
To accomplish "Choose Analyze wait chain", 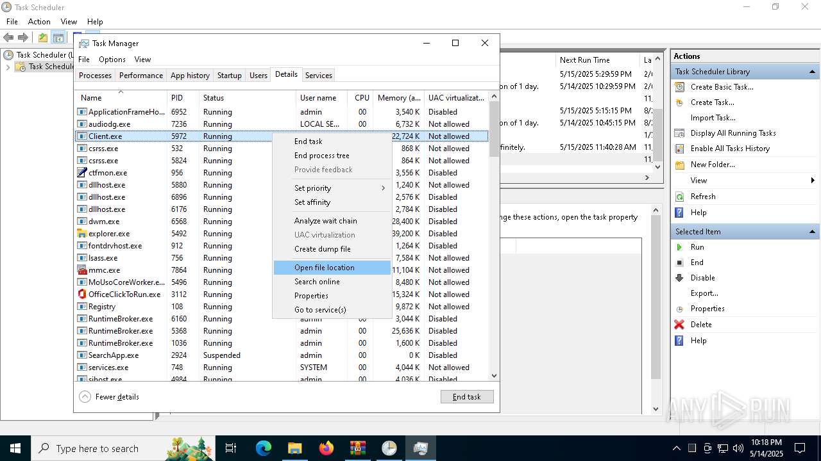I will [332, 221].
